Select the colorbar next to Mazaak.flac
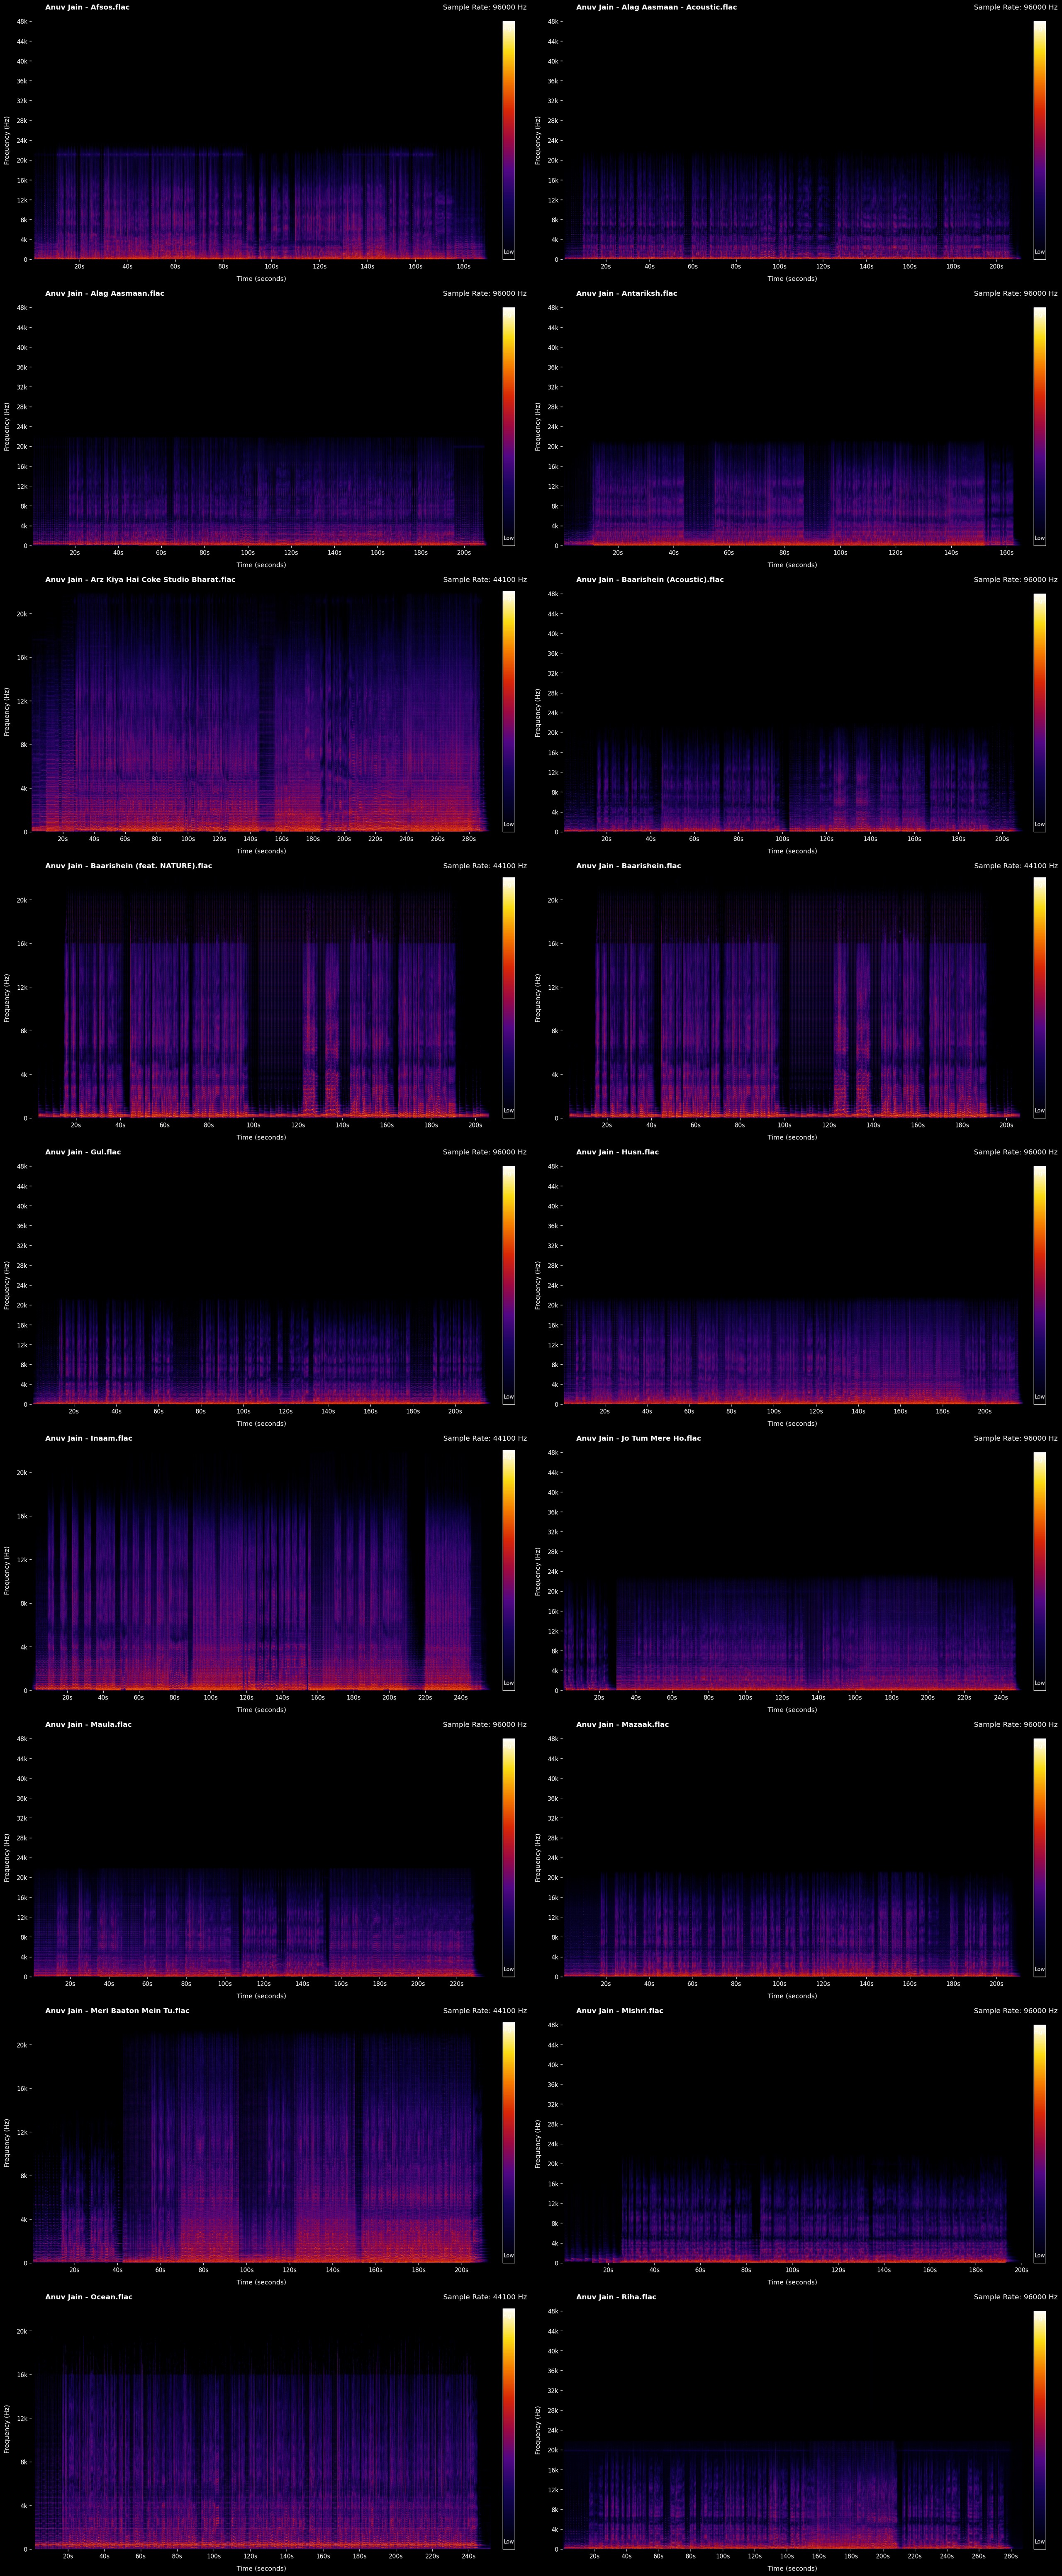Screen dimensions: 1062x2576 [x=1040, y=1858]
